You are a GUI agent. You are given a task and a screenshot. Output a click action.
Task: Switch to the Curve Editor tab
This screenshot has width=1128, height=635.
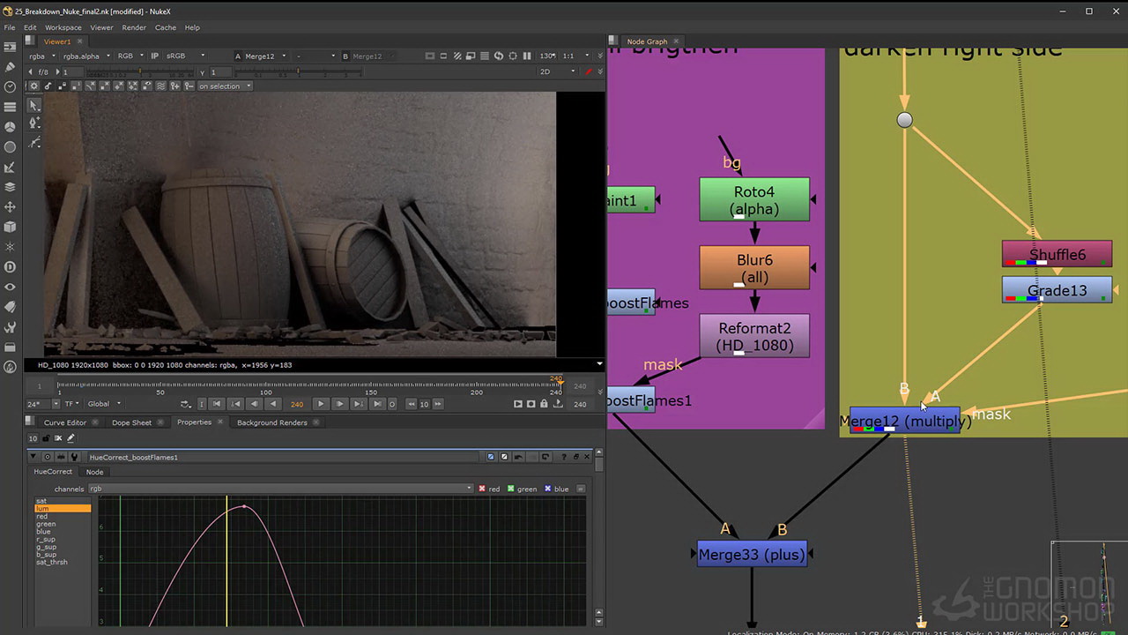click(x=65, y=422)
